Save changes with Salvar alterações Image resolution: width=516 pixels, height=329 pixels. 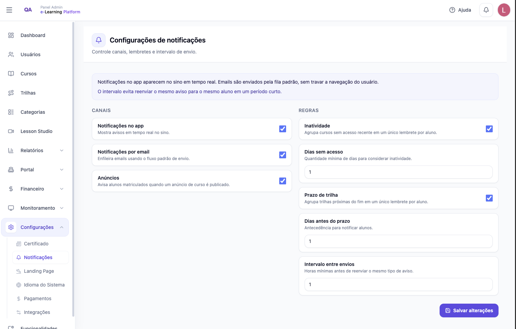(469, 310)
